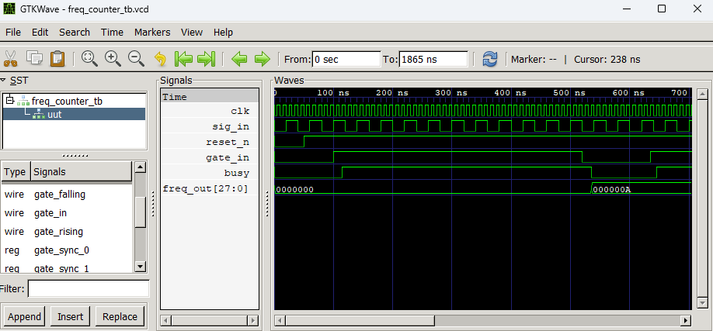This screenshot has width=713, height=331.
Task: Open the View menu
Action: click(x=192, y=33)
